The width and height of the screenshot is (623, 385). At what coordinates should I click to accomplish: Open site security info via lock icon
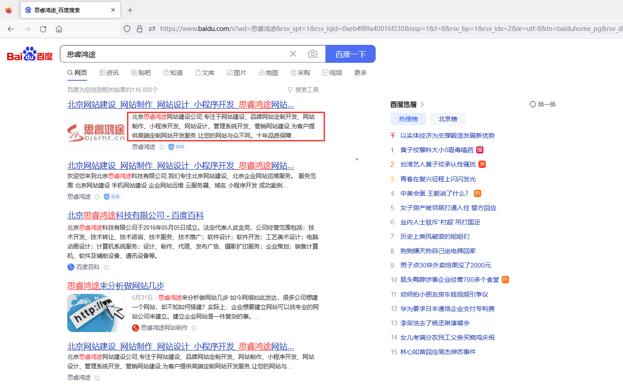140,28
